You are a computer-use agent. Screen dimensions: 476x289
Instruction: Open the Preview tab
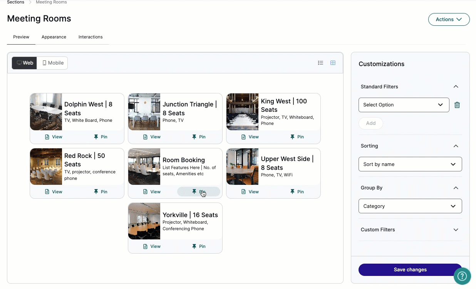21,37
